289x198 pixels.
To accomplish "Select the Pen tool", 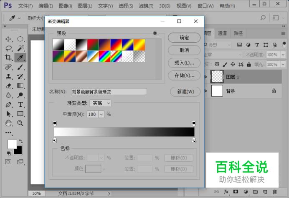I will click(x=8, y=105).
